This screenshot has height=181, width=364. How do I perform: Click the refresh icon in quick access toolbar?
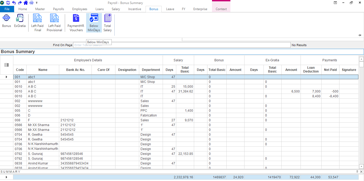(8, 3)
